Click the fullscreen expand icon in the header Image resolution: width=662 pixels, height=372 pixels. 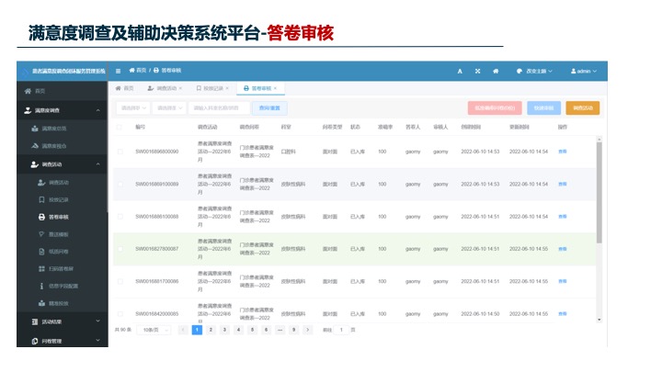[x=477, y=72]
